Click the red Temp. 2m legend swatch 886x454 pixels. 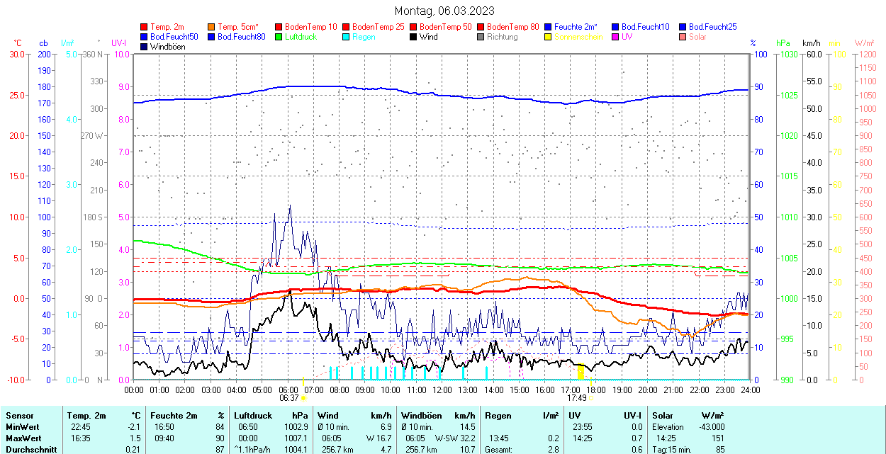pyautogui.click(x=145, y=27)
